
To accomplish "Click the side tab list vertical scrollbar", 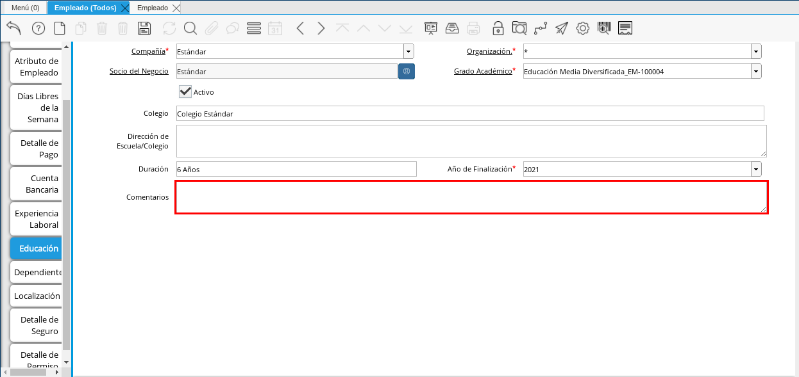I will [x=66, y=224].
